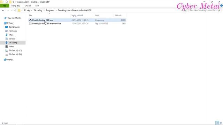Open quick access toolbar customize dropdown
Screen dimensions: 223x125
[x=13, y=2]
